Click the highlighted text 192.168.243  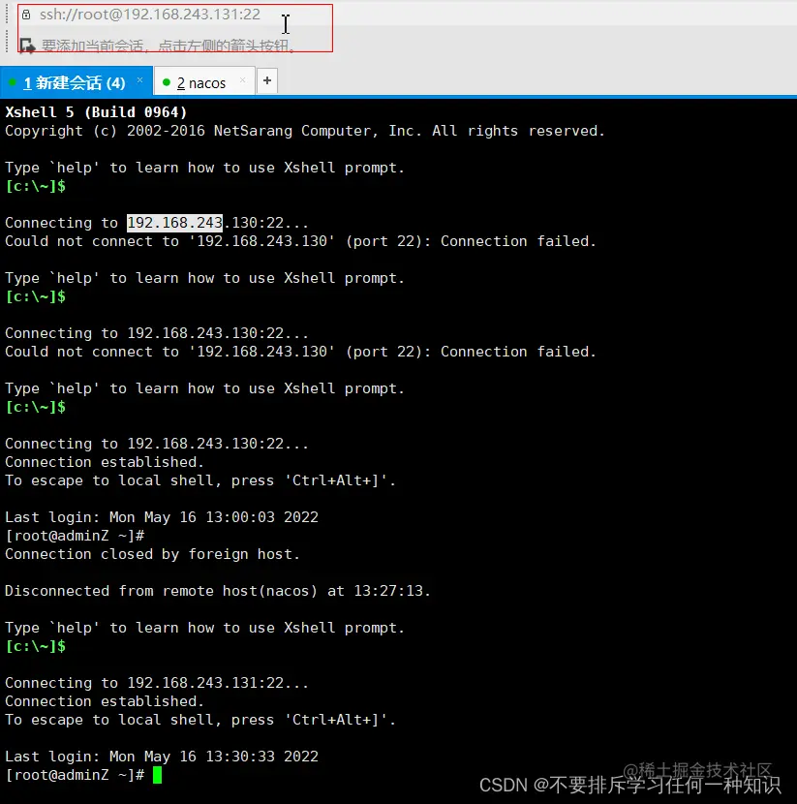174,223
